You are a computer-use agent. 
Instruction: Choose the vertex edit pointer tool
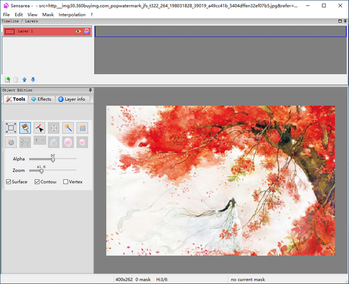[x=40, y=127]
